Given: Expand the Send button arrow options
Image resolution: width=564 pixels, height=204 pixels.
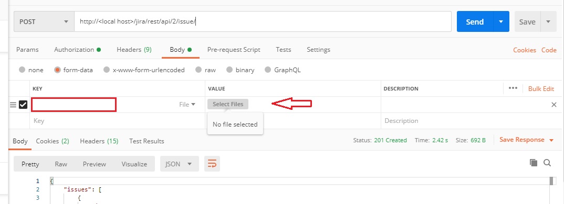Looking at the screenshot, I should coord(501,21).
